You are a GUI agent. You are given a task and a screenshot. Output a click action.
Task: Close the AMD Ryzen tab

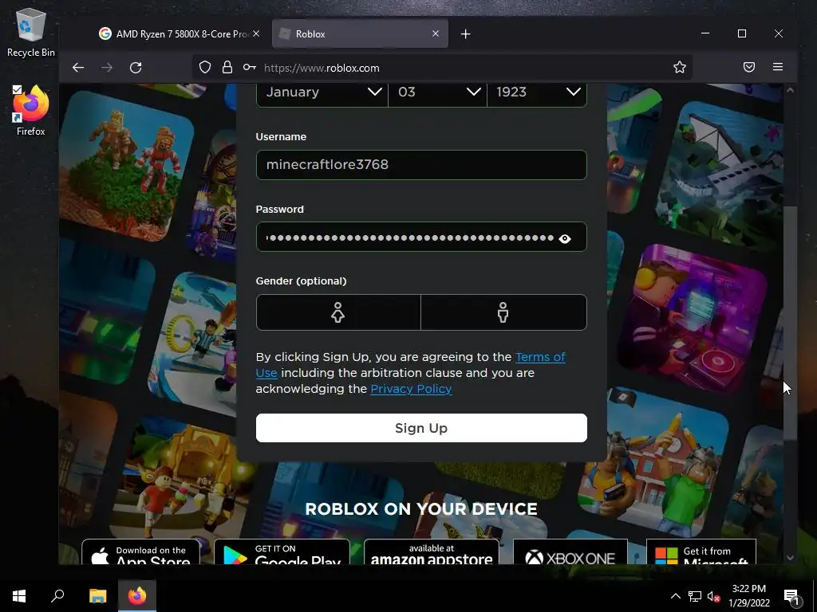coord(256,33)
